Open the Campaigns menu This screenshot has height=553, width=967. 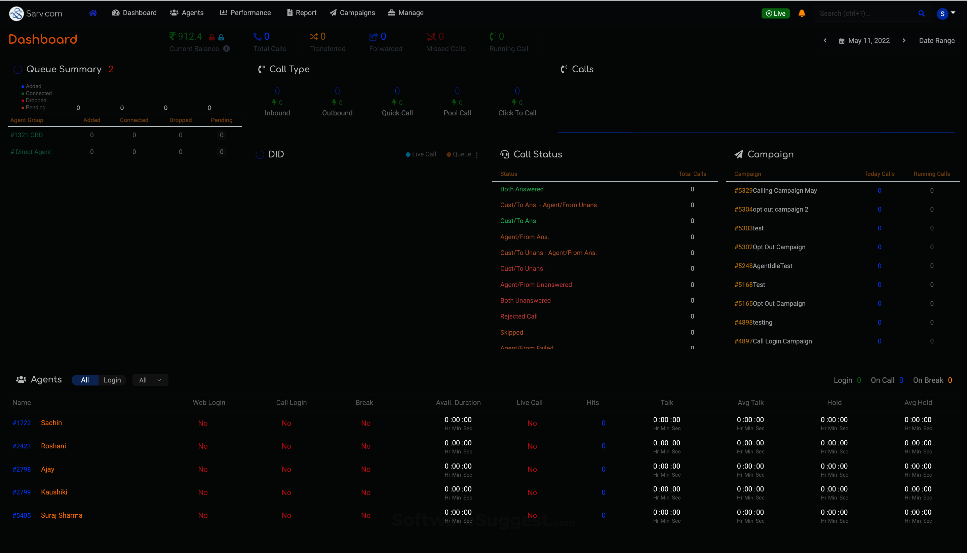click(x=352, y=13)
